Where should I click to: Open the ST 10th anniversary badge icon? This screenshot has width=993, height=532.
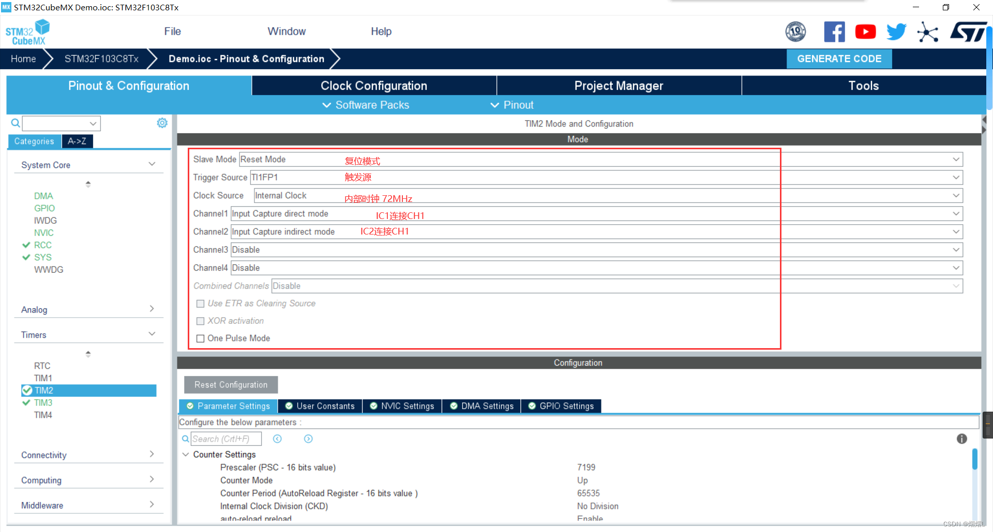pos(795,32)
